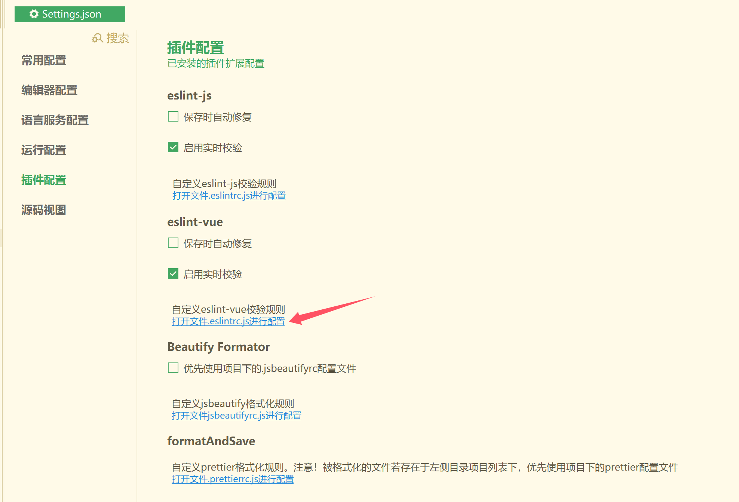
Task: Enable 优先使用项目下的.jsbeautifyrc配置文件 option
Action: (173, 368)
